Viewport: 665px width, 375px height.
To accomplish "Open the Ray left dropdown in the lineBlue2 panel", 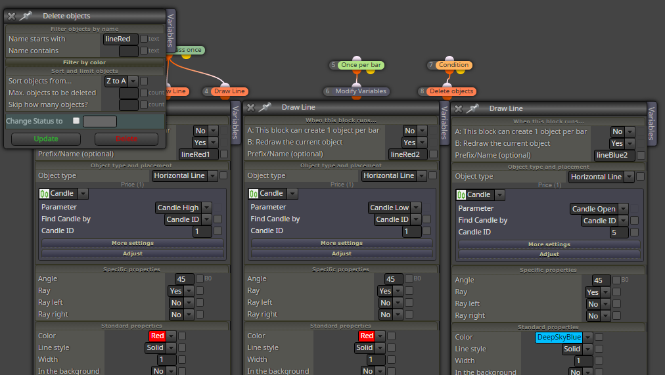I will point(599,304).
